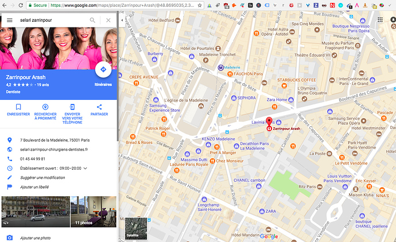Image resolution: width=396 pixels, height=242 pixels.
Task: Click the Louis Vuitton Paris Vendome marker
Action: pyautogui.click(x=345, y=187)
